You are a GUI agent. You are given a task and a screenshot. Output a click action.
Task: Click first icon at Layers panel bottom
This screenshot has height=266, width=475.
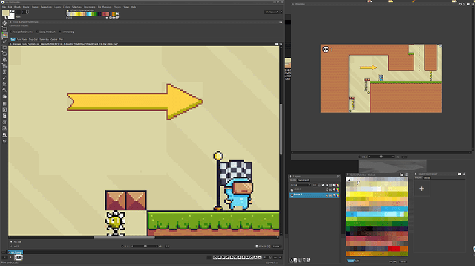(291, 260)
